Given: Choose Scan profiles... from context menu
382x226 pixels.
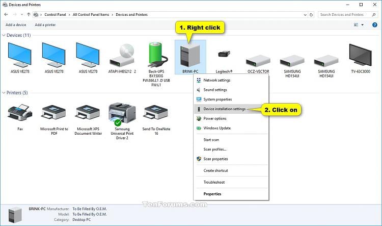Looking at the screenshot, I should [x=231, y=149].
